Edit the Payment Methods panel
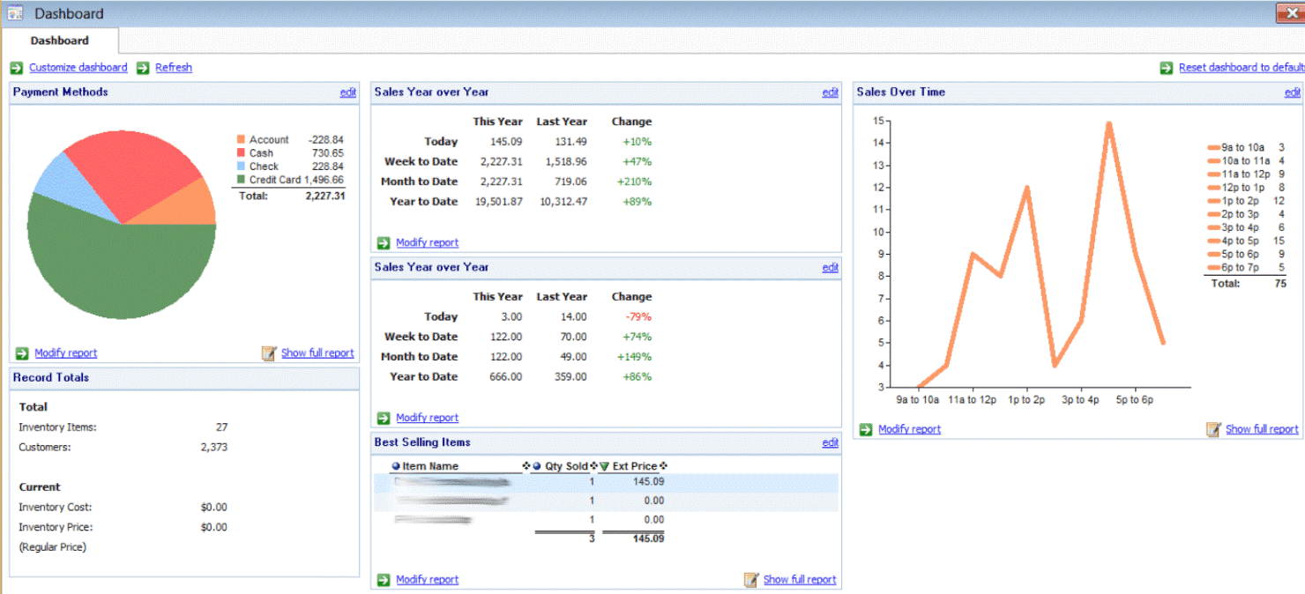This screenshot has height=594, width=1305. [348, 93]
